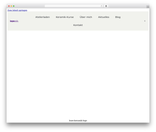Open the Kontakt menu item
The height and width of the screenshot is (132, 156).
78,25
